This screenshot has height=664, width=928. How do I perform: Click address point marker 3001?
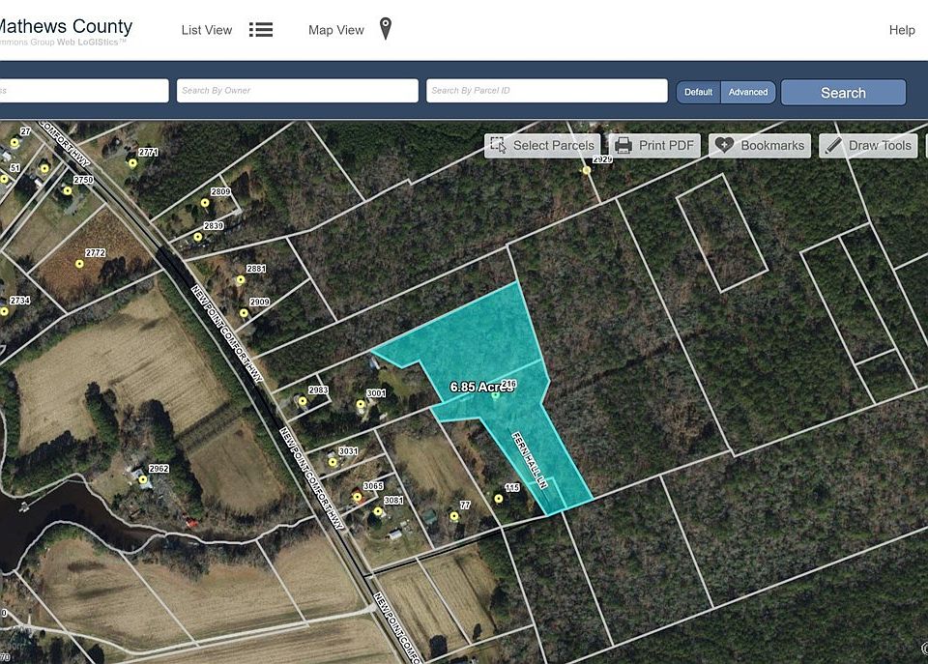click(361, 404)
